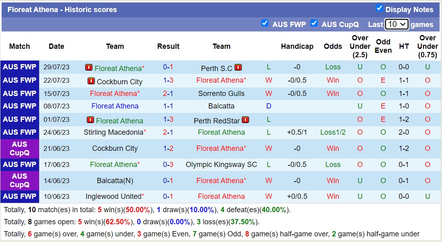Open the Last games count dropdown
Screen dimensions: 442x242
pyautogui.click(x=396, y=24)
